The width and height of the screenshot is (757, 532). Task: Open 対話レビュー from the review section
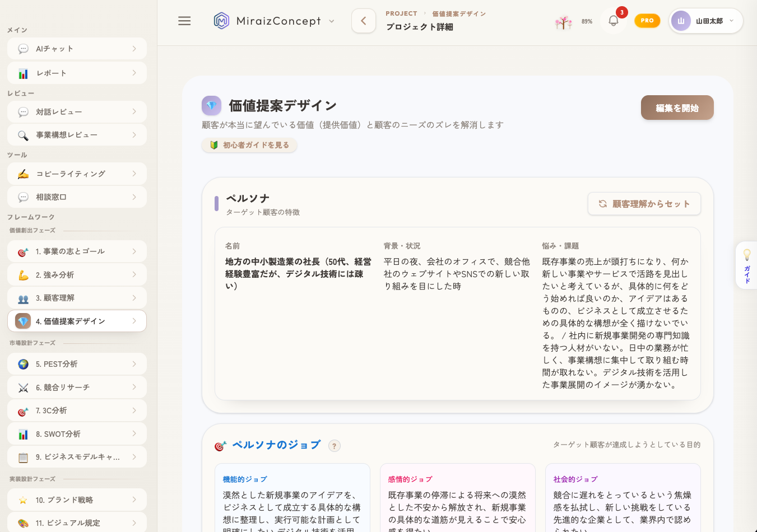coord(76,111)
